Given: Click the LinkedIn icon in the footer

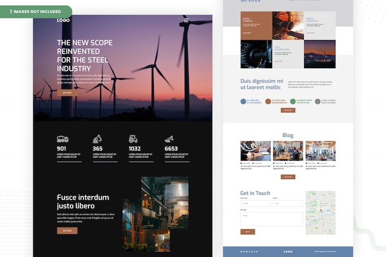Looking at the screenshot, I should 257,252.
